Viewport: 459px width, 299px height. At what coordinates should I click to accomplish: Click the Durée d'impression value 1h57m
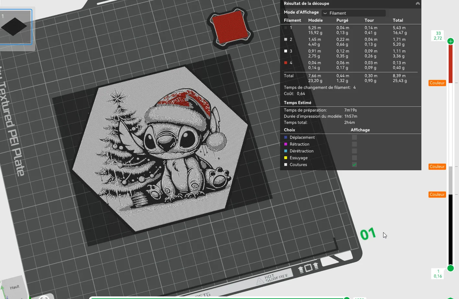(351, 116)
